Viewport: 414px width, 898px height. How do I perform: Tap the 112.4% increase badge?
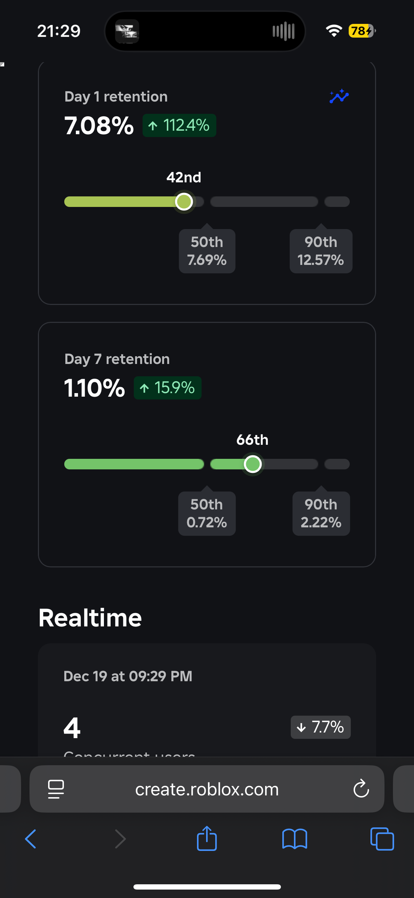[x=179, y=125]
